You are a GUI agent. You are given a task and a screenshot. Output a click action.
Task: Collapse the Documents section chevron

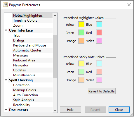(6, 110)
